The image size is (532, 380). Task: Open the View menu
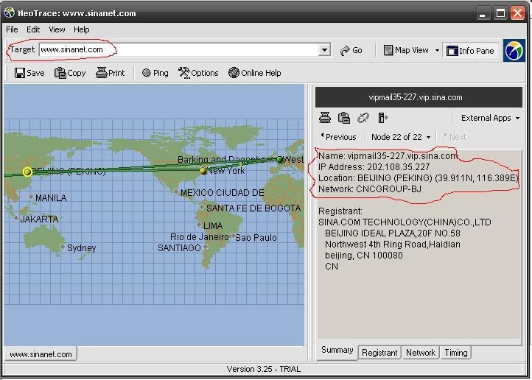(x=57, y=29)
